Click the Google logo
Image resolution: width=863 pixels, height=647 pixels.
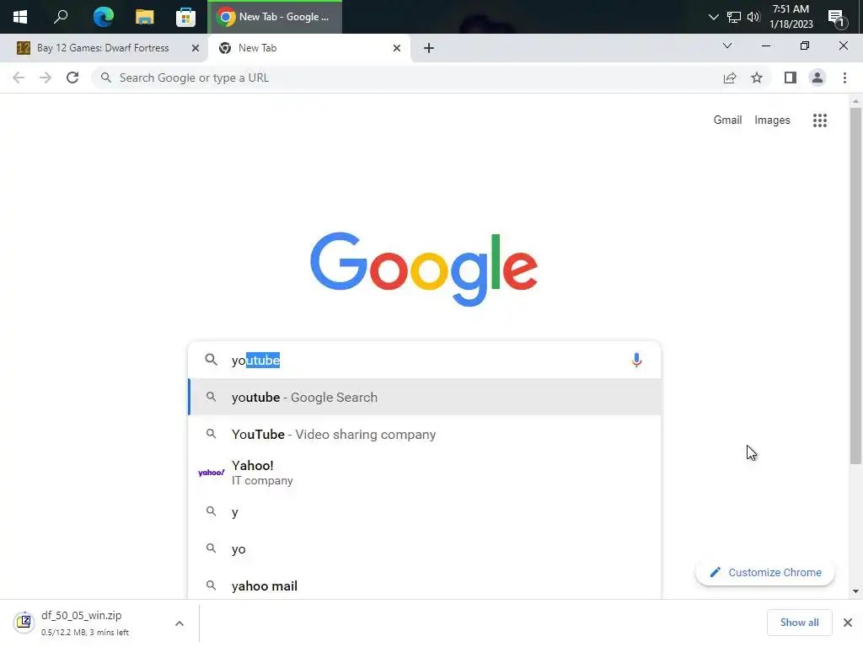[424, 269]
